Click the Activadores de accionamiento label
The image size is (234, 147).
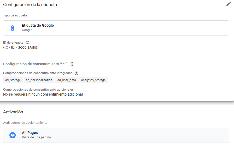[25, 123]
